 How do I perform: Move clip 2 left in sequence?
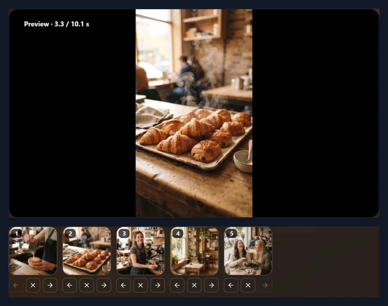pyautogui.click(x=70, y=285)
